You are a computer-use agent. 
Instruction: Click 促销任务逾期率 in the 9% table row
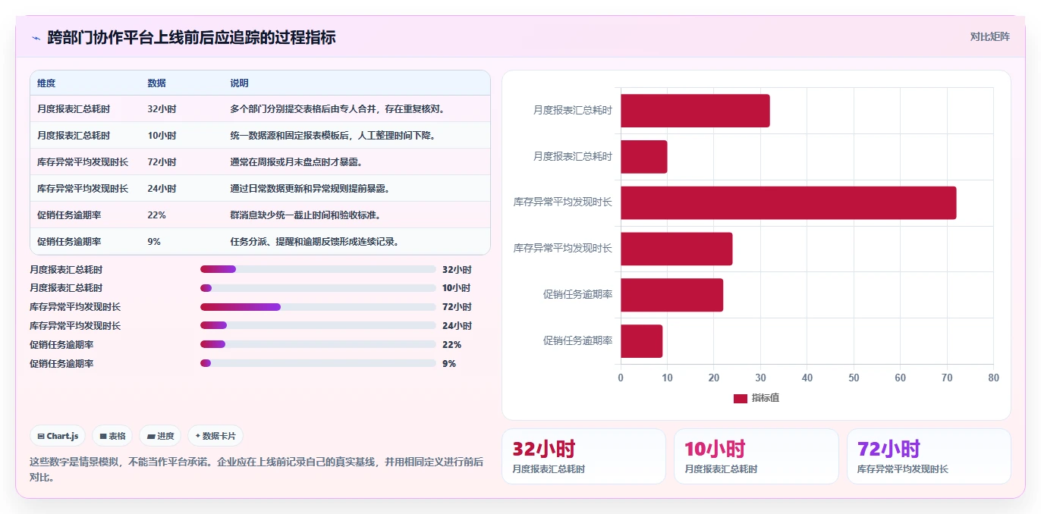click(x=69, y=242)
